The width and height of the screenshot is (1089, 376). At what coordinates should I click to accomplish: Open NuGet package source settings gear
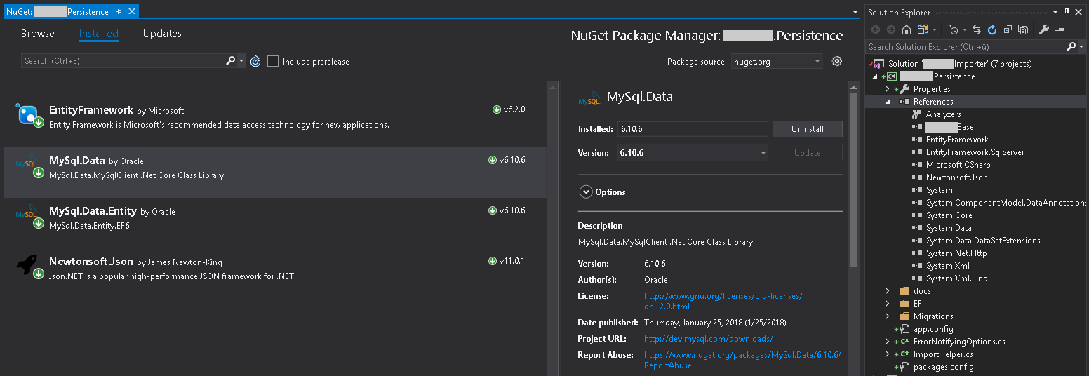(836, 61)
